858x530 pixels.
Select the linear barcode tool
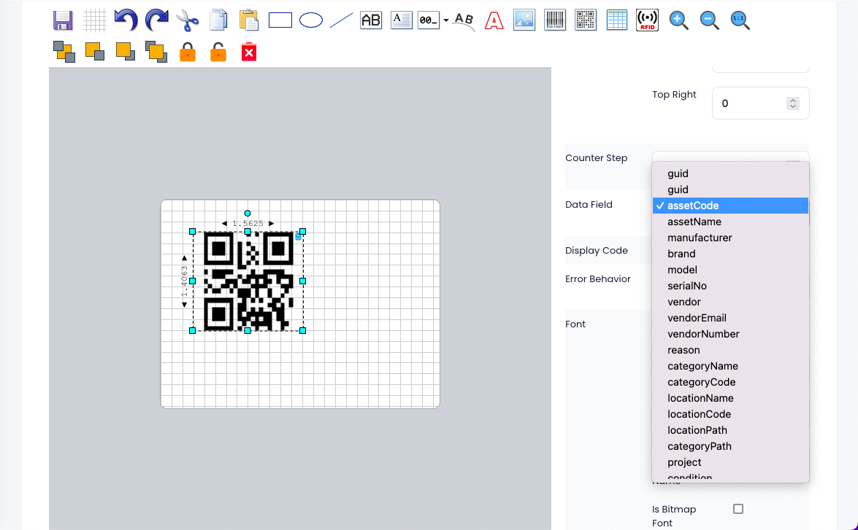click(555, 20)
